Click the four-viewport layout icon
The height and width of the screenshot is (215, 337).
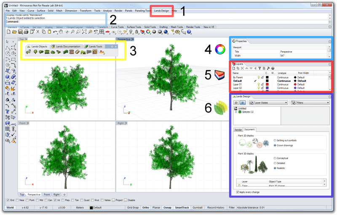102,32
